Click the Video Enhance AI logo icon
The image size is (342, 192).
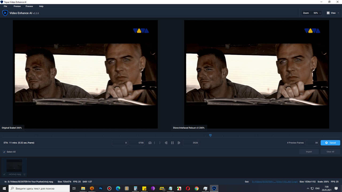point(5,13)
